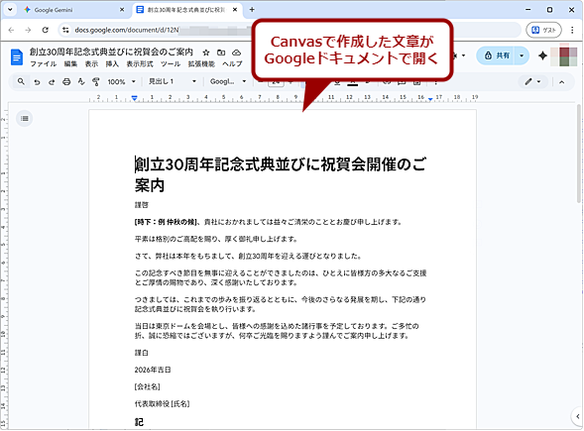Open the 見出し 1 paragraph style dropdown

(x=173, y=81)
